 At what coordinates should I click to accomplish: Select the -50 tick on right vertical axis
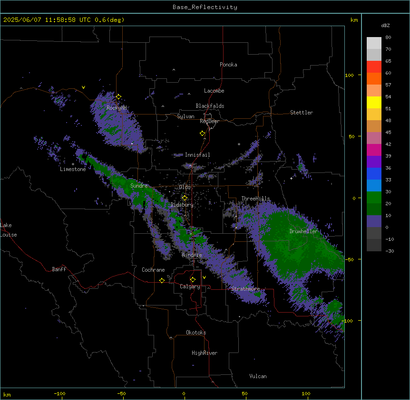pyautogui.click(x=349, y=259)
